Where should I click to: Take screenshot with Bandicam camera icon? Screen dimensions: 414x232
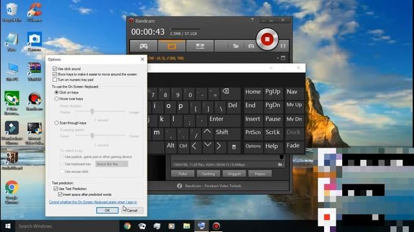pyautogui.click(x=251, y=46)
